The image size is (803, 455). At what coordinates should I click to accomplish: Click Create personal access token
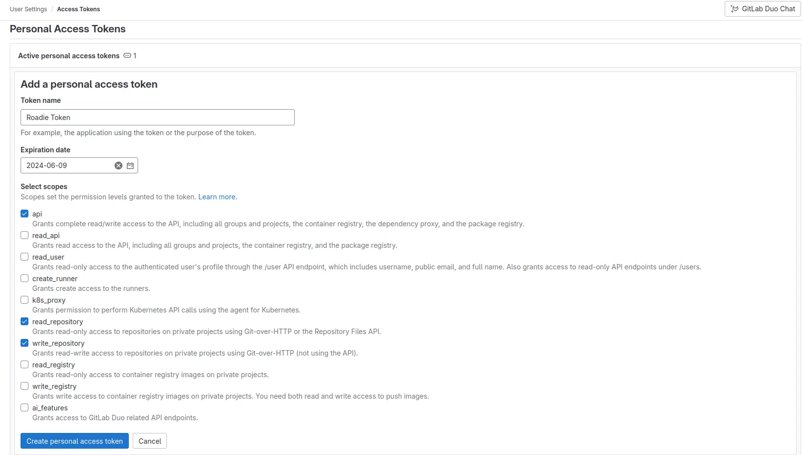(74, 441)
